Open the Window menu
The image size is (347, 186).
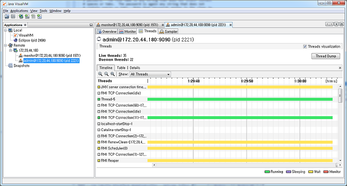[x=55, y=11]
